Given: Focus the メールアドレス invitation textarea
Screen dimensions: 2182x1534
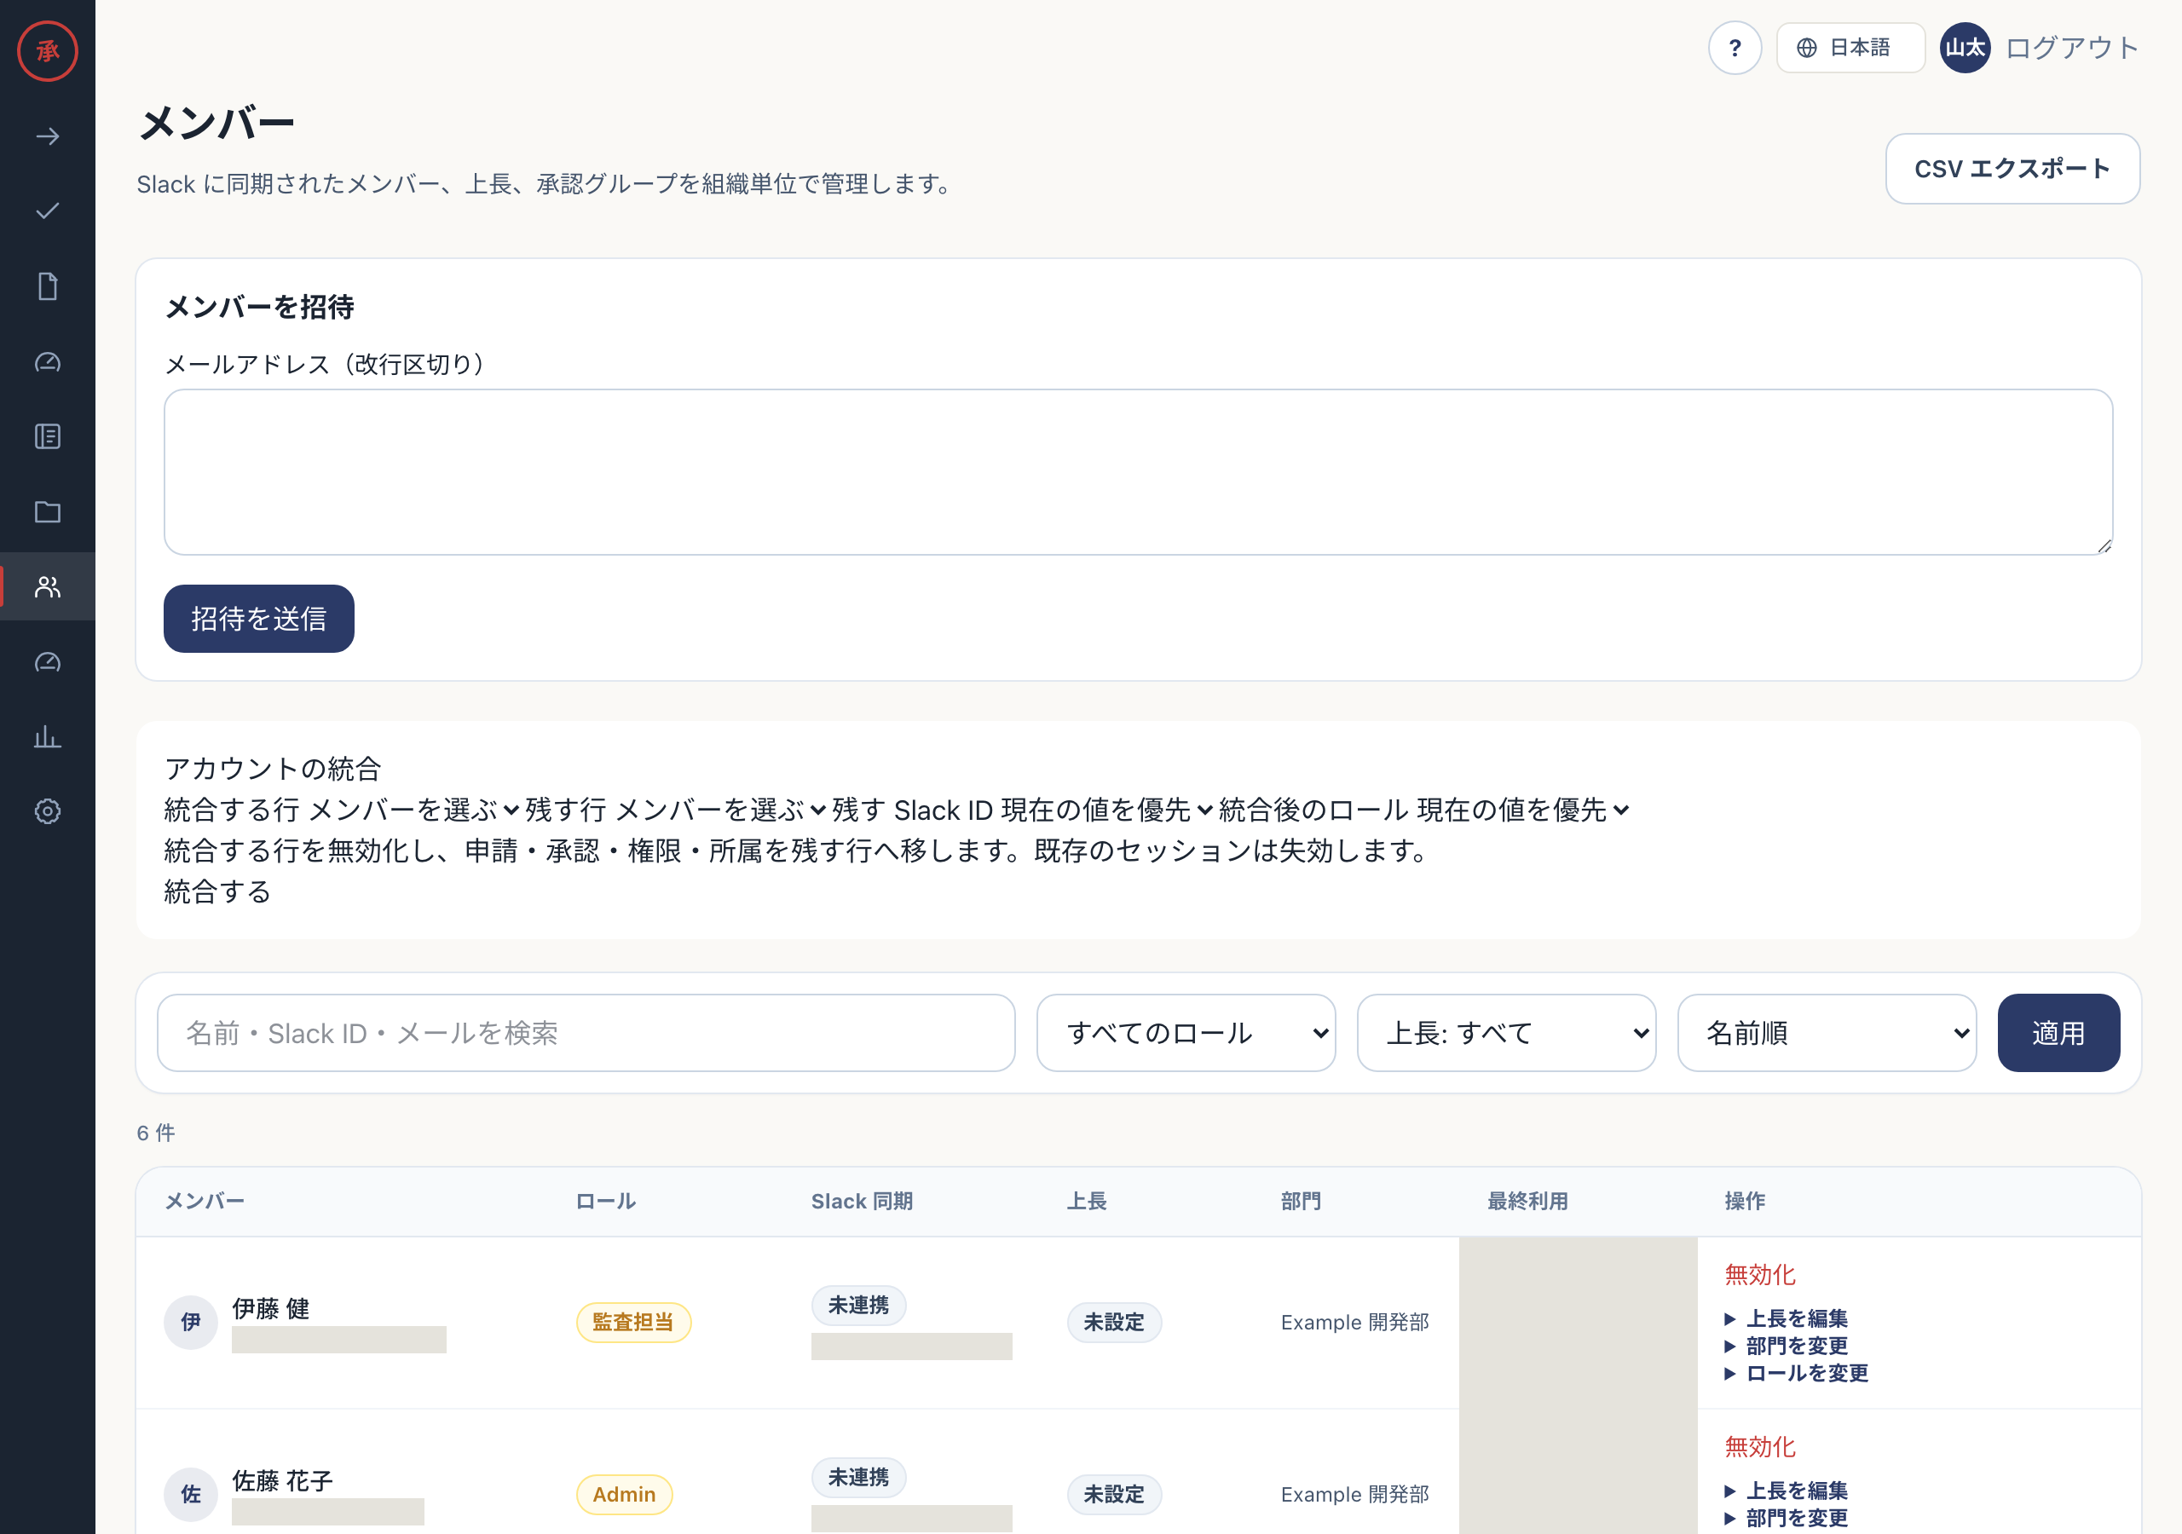Looking at the screenshot, I should (x=1138, y=472).
